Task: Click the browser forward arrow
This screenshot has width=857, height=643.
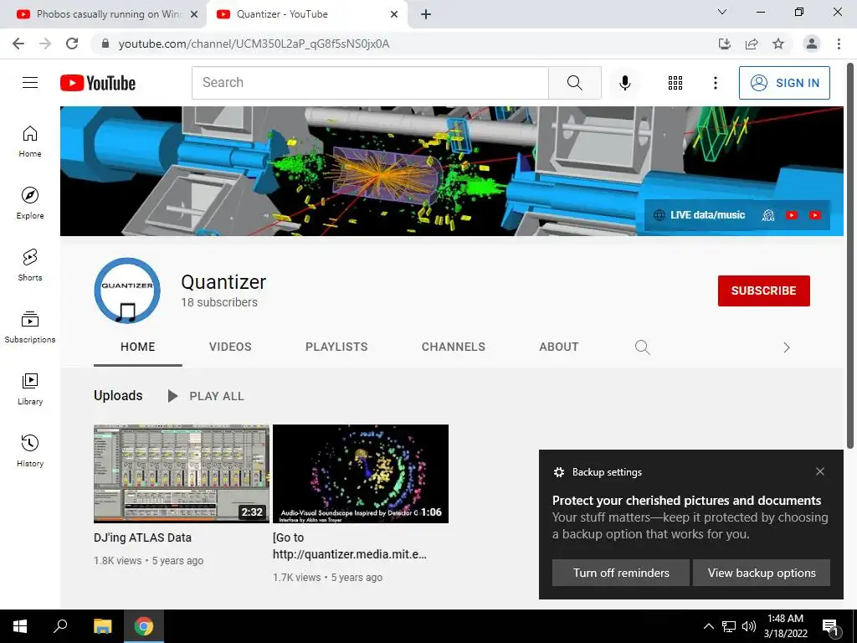Action: 45,44
